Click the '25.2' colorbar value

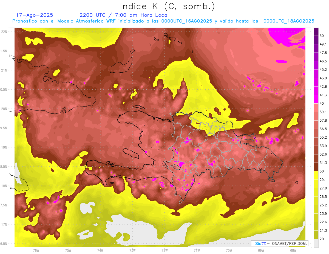[324, 205]
